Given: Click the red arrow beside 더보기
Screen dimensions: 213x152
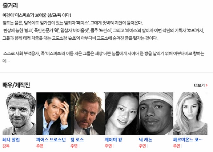Looking at the screenshot, I should pyautogui.click(x=207, y=85).
